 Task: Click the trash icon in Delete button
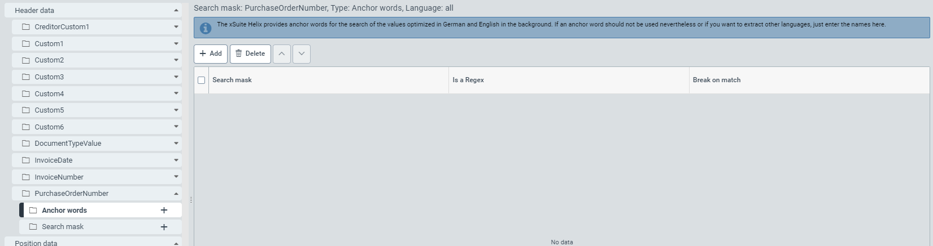239,53
